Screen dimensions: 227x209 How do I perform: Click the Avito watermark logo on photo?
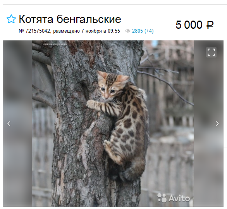pyautogui.click(x=174, y=198)
